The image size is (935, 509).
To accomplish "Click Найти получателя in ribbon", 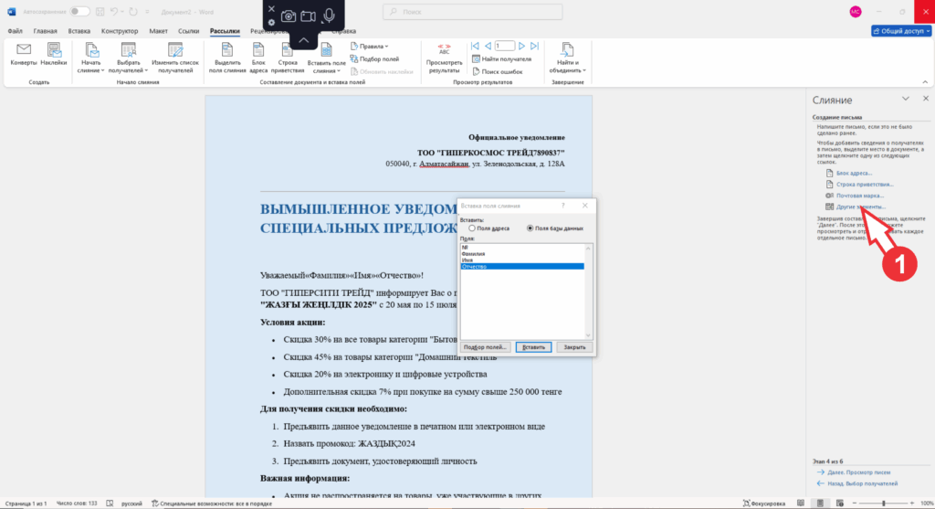I will tap(501, 59).
